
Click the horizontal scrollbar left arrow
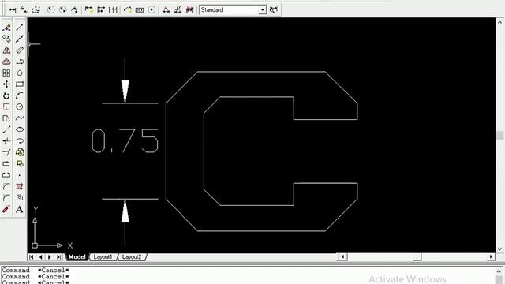[x=342, y=256]
